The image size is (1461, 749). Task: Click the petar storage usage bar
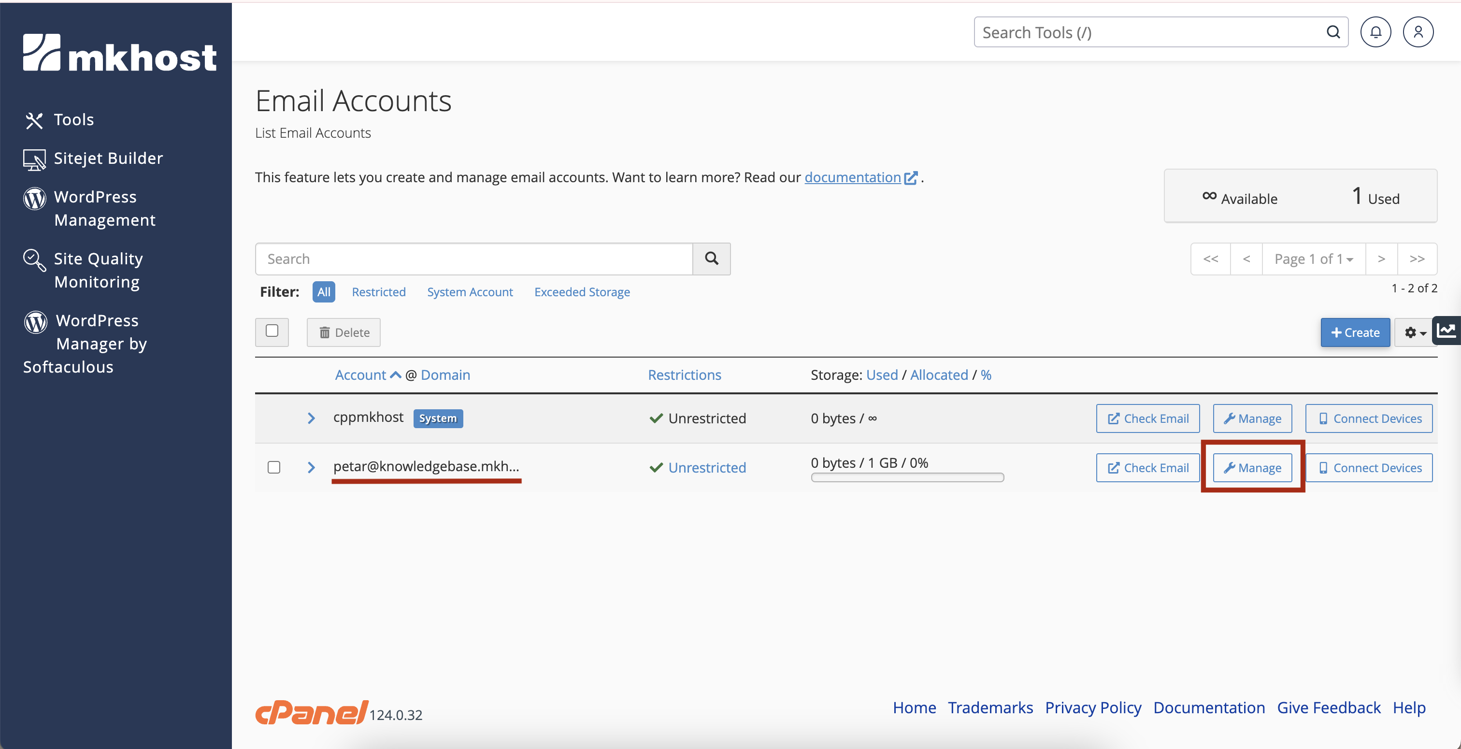(x=907, y=478)
